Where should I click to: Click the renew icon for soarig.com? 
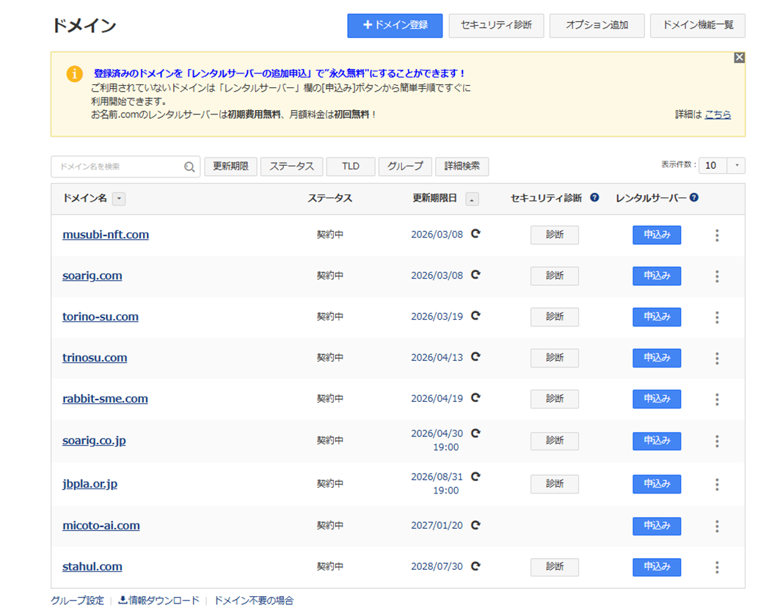click(x=475, y=274)
